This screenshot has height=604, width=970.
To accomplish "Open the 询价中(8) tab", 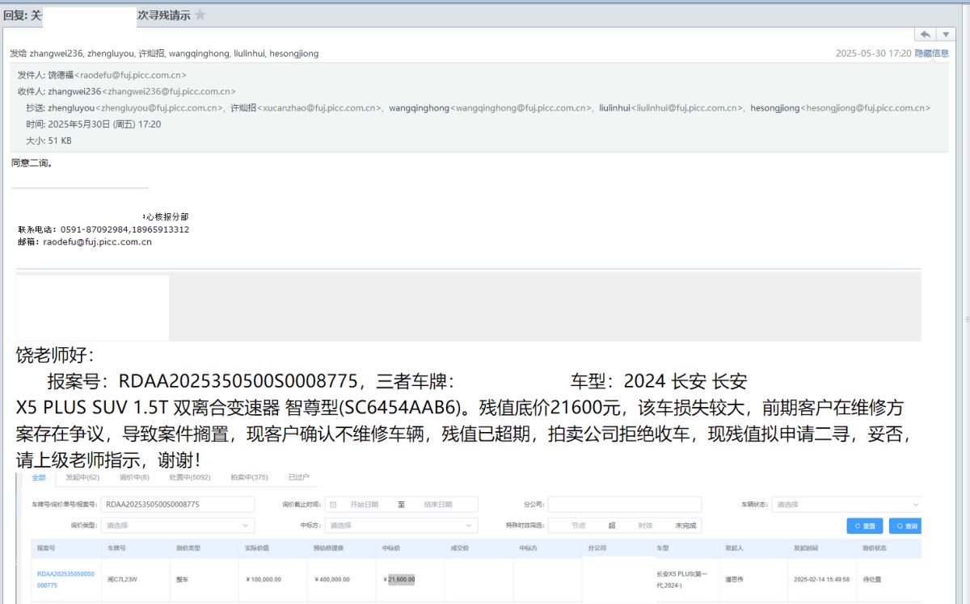I will pyautogui.click(x=134, y=477).
